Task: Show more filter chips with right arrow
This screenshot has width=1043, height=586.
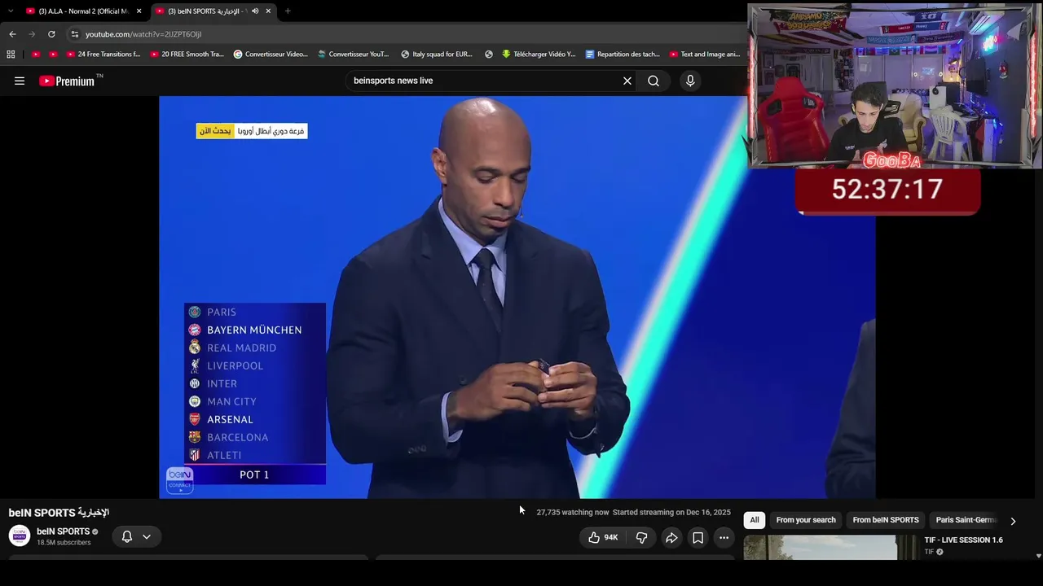Action: [x=1013, y=521]
